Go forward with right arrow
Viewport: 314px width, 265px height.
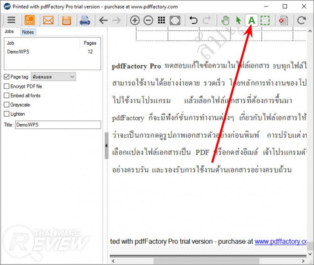[x=116, y=20]
